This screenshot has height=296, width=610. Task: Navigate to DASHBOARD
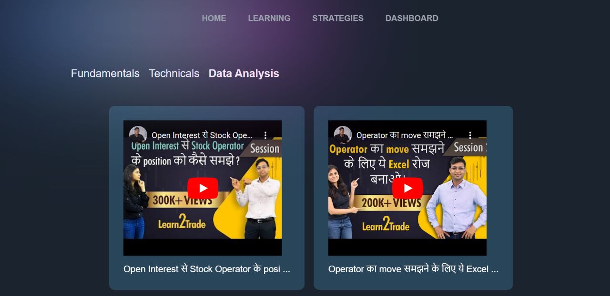coord(412,18)
